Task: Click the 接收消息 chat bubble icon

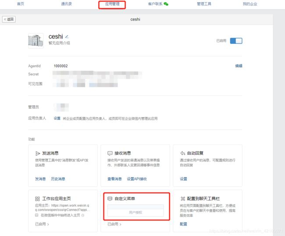Action: tap(110, 154)
